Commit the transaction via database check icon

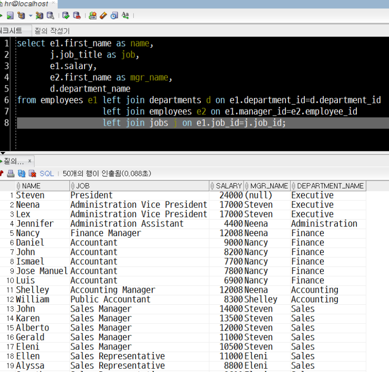click(65, 15)
